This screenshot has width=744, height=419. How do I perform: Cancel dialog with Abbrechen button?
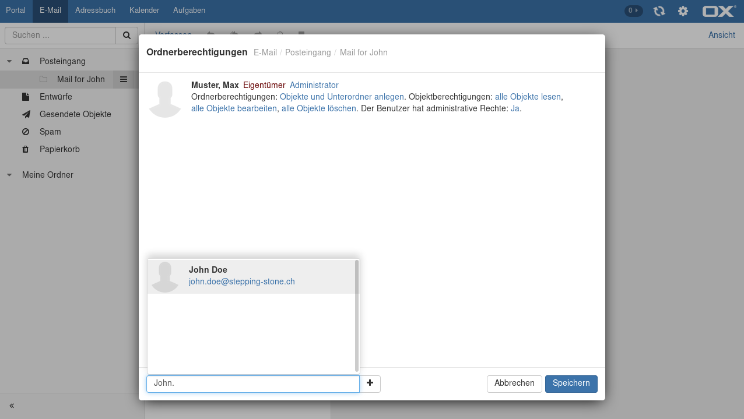pyautogui.click(x=514, y=383)
